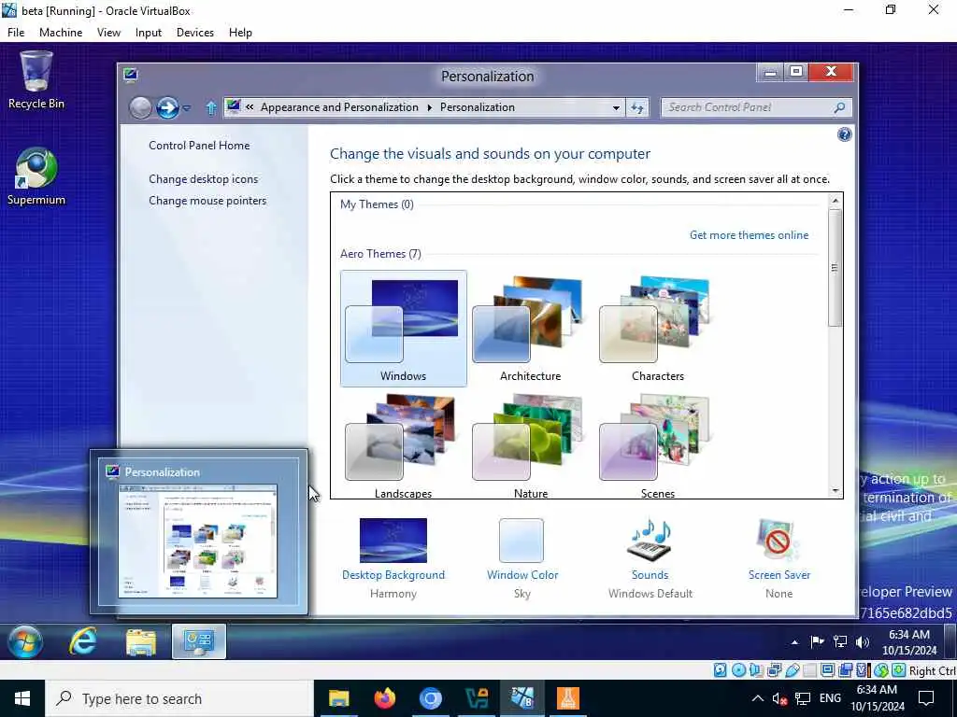
Task: Expand breadcrumb chevrons before Appearance and Personalization
Action: point(250,107)
